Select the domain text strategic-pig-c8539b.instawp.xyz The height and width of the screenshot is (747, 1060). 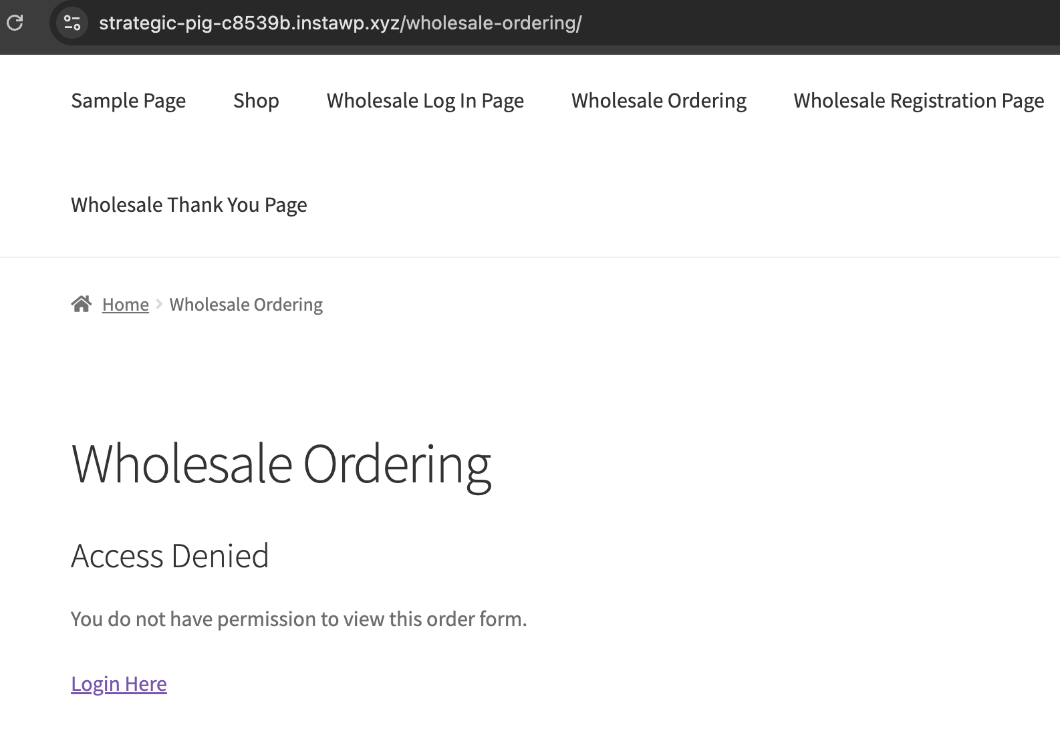(x=249, y=23)
